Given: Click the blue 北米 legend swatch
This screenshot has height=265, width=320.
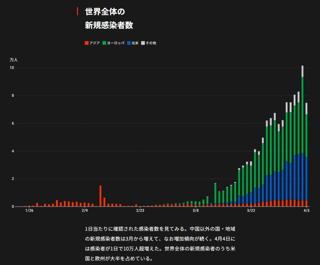Looking at the screenshot, I should [129, 43].
